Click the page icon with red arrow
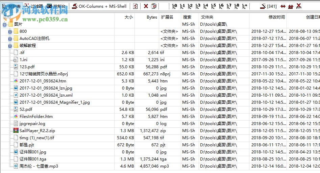The height and width of the screenshot is (173, 320). pyautogui.click(x=154, y=6)
